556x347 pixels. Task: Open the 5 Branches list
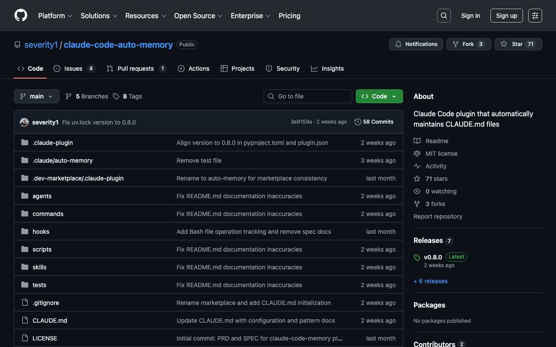pyautogui.click(x=87, y=96)
